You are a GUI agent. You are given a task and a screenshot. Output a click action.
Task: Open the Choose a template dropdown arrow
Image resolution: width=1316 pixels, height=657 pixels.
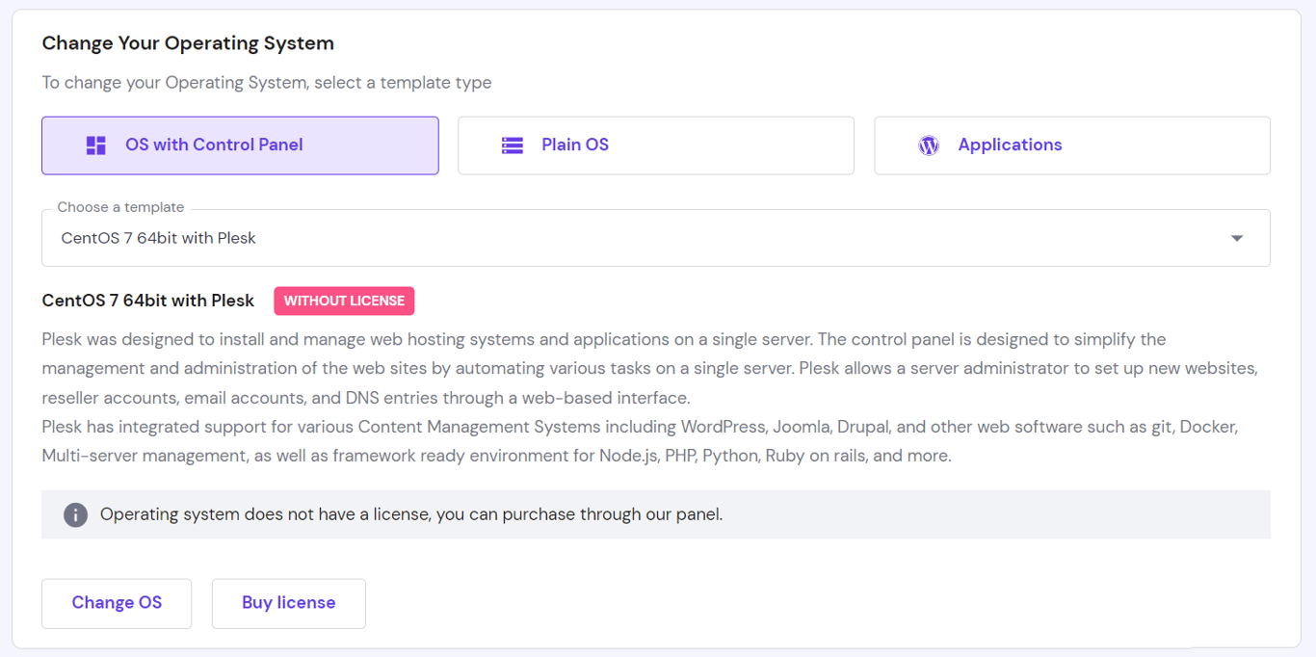point(1236,237)
